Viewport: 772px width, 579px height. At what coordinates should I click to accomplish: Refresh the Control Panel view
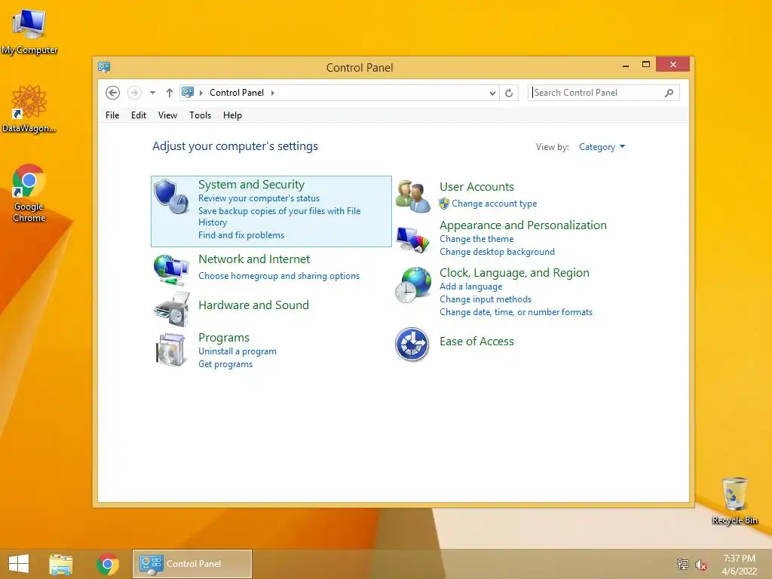click(509, 93)
